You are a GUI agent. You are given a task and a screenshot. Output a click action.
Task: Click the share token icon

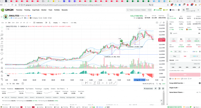click(x=49, y=18)
